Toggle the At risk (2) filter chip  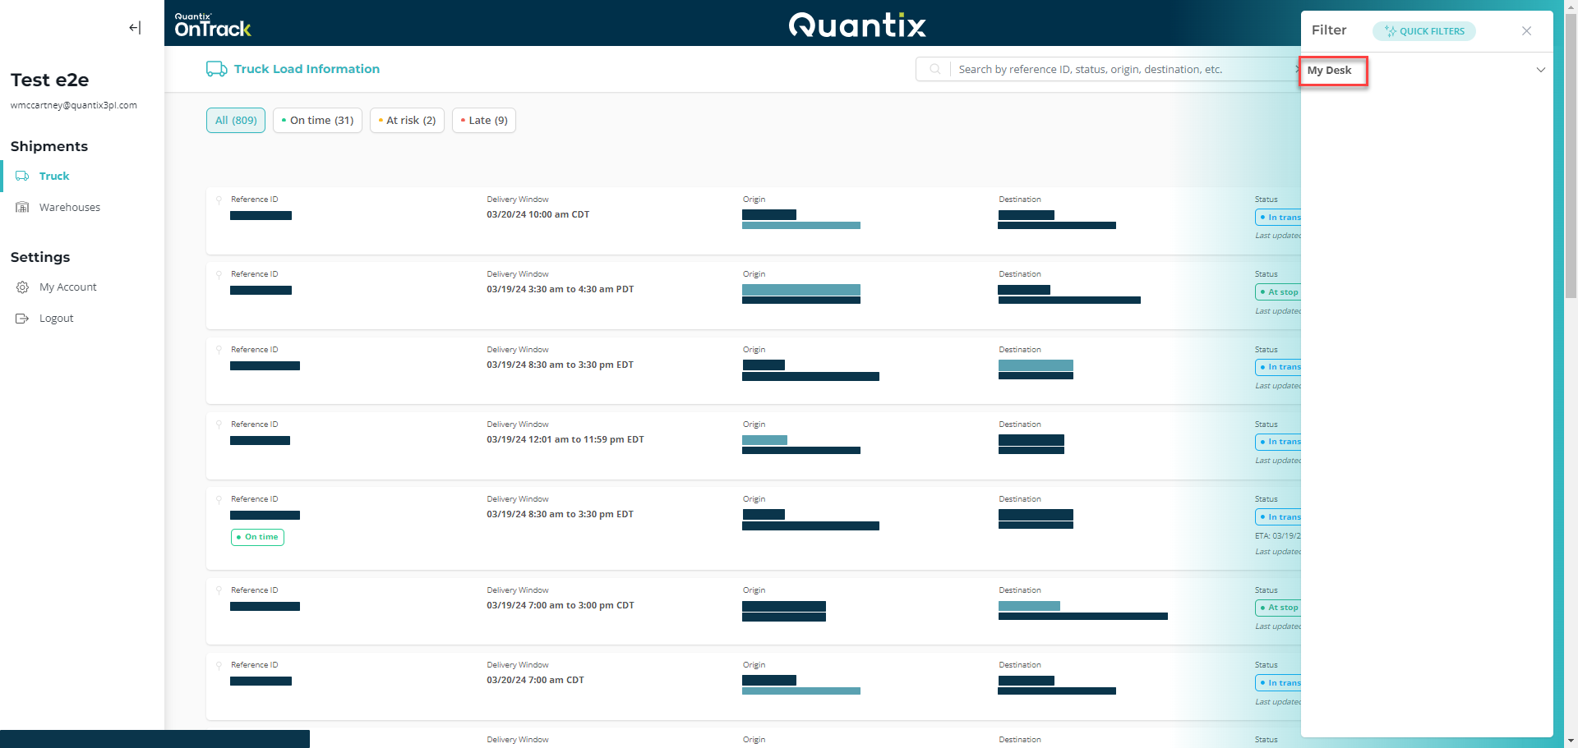pos(407,120)
